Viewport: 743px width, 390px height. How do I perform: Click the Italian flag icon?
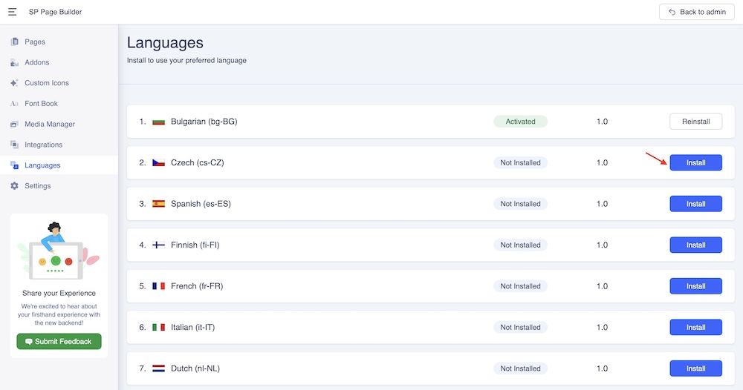click(158, 327)
